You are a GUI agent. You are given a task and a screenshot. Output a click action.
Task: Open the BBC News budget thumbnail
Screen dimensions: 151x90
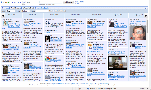pos(132,45)
